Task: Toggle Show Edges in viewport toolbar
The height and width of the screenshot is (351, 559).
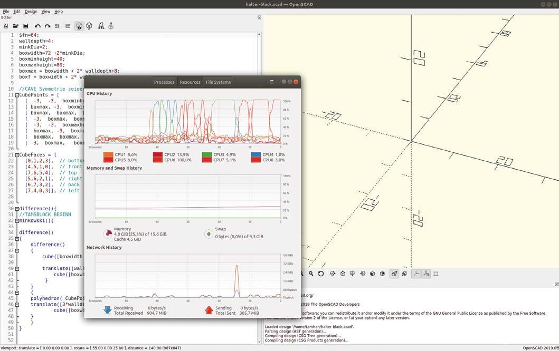Action: [435, 274]
